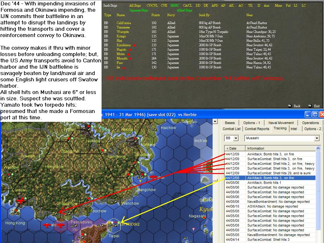This screenshot has height=243, width=324.
Task: Open the Bases tab
Action: pos(230,123)
